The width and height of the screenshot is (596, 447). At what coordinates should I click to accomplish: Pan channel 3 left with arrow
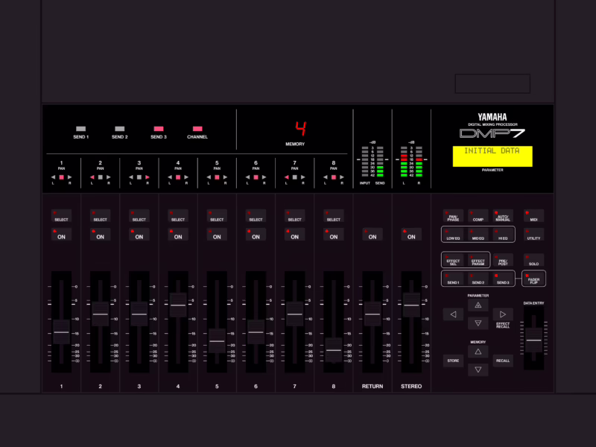point(131,177)
